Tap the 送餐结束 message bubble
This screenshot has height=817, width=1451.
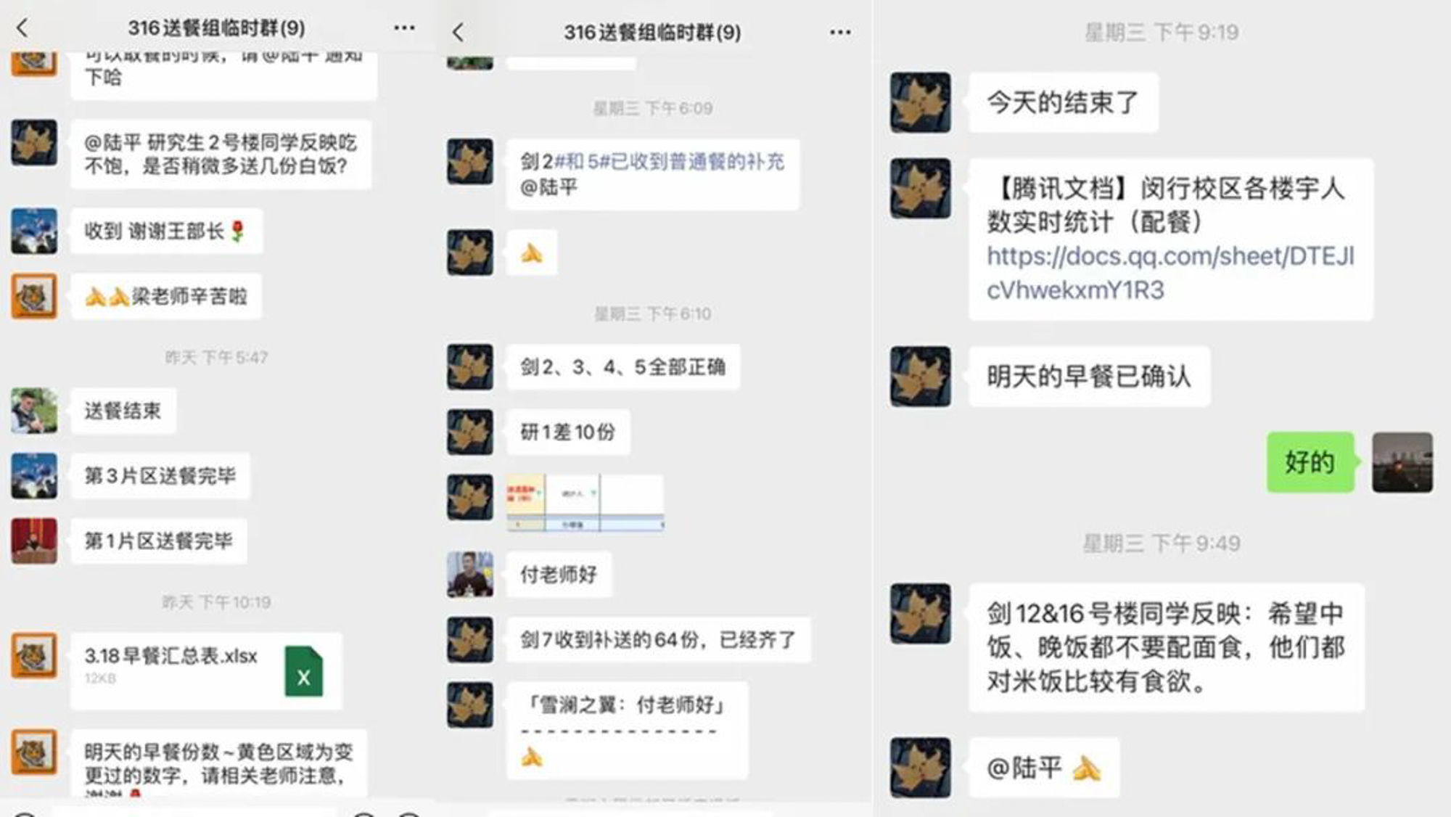123,411
